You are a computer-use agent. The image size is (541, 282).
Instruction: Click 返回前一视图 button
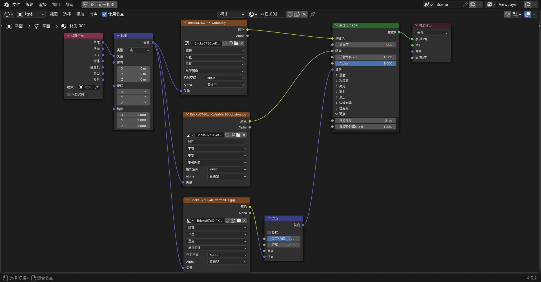pos(99,5)
